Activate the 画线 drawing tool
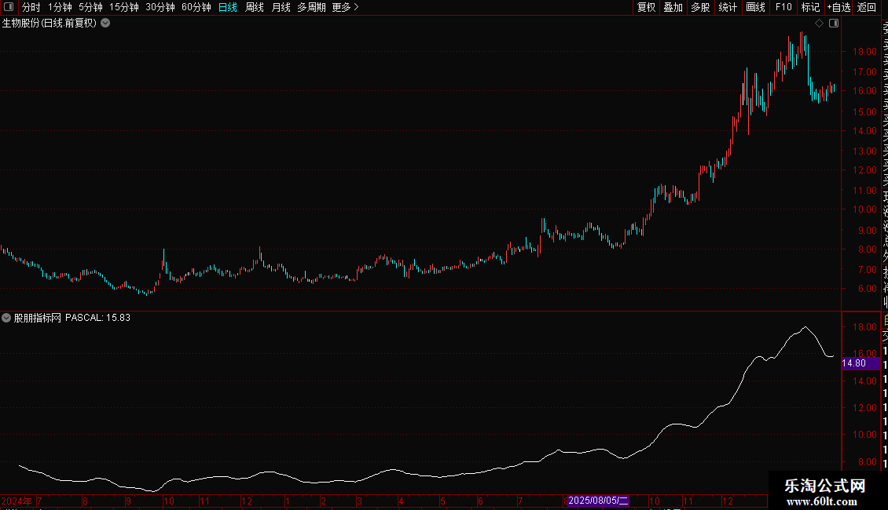The image size is (888, 510). coord(755,7)
